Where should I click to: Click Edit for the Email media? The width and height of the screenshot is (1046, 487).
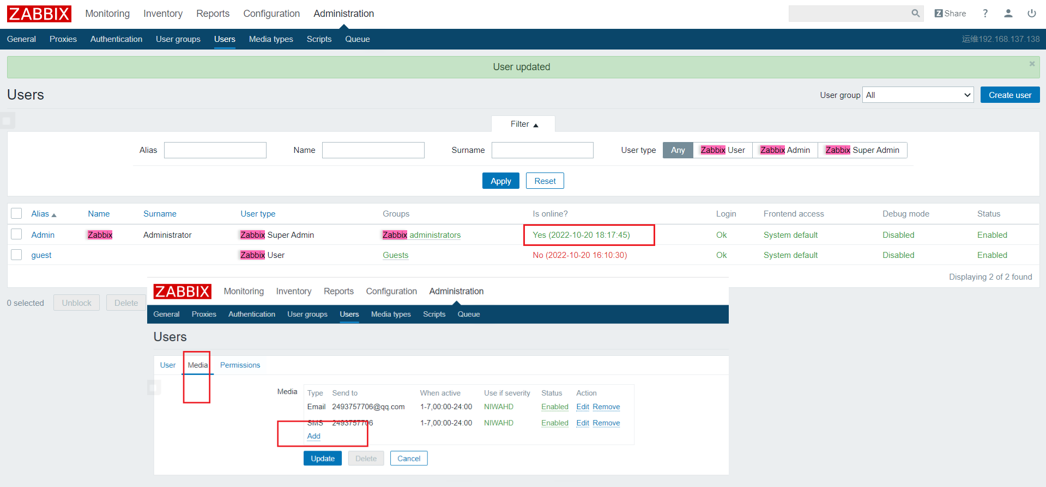(583, 407)
